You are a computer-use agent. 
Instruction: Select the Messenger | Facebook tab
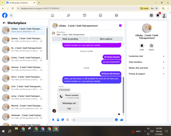click(x=21, y=3)
